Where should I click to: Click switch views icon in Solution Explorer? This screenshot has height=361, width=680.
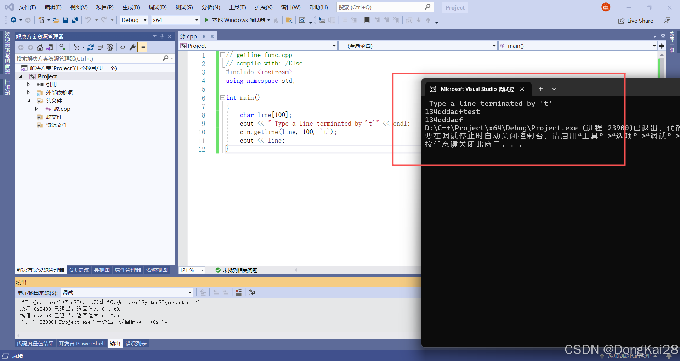click(x=50, y=47)
